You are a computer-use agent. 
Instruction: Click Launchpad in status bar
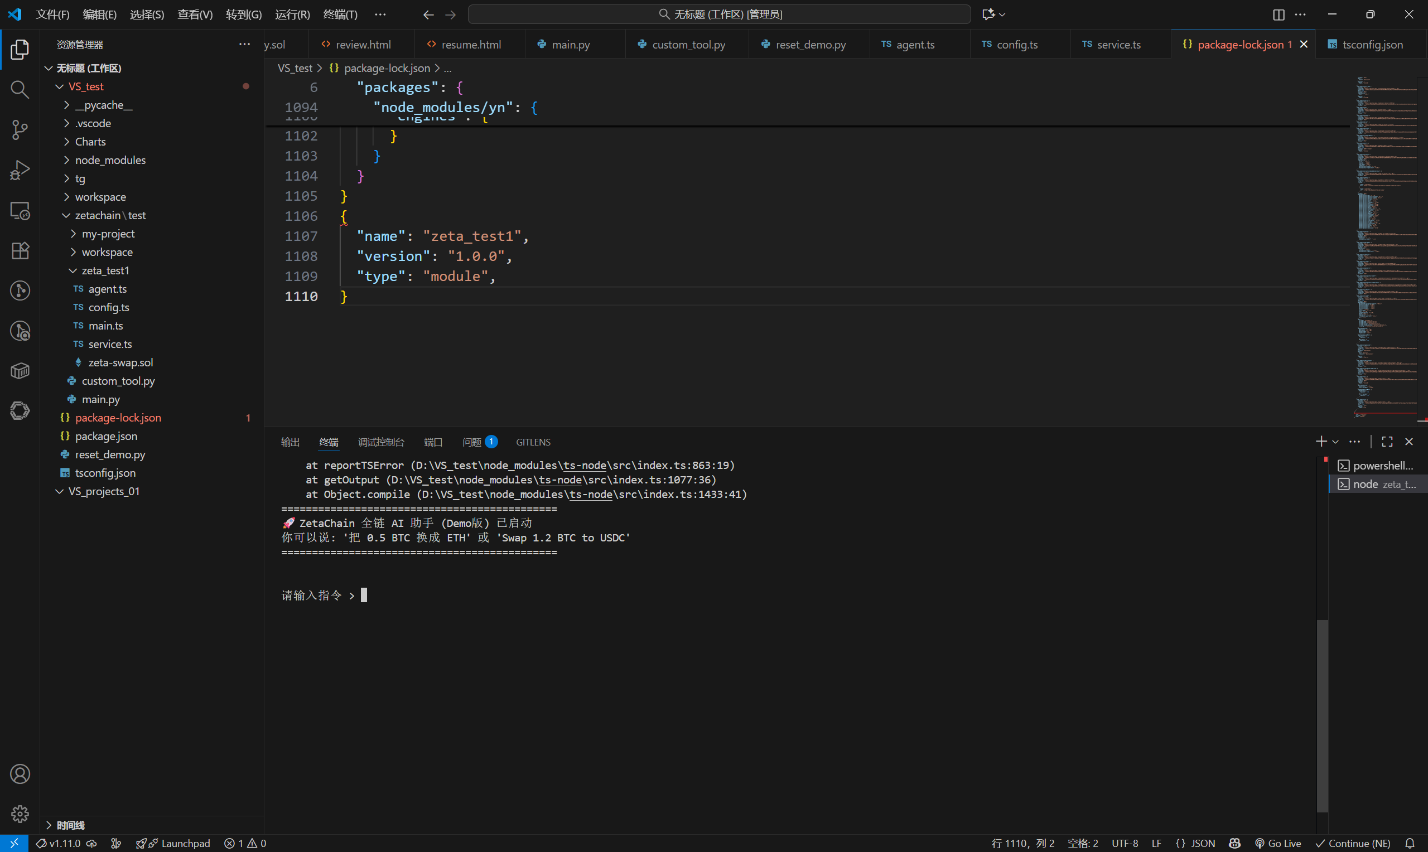point(173,844)
